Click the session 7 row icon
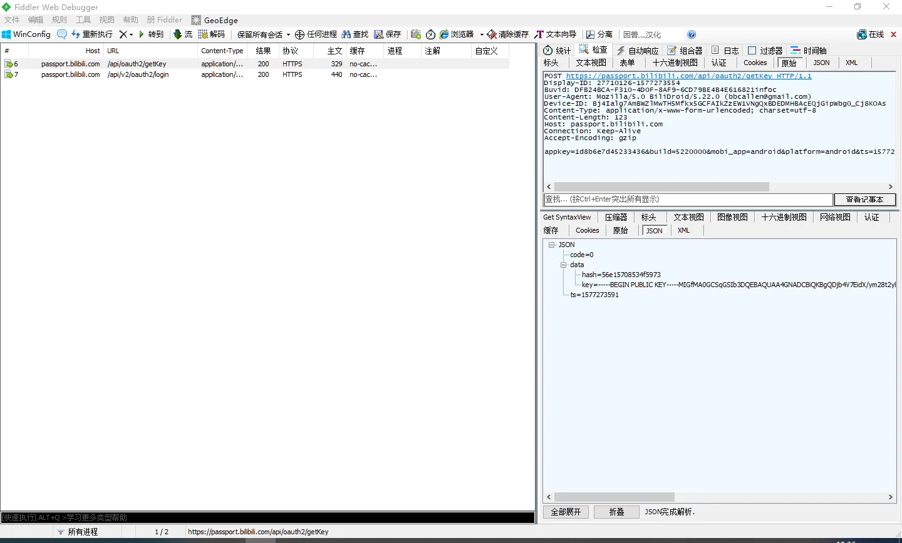The image size is (902, 543). pos(9,74)
